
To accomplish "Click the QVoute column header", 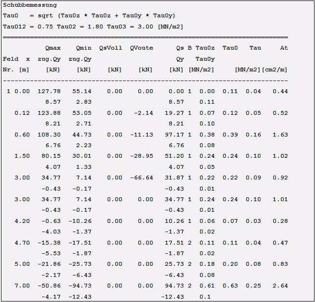I will 142,48.
